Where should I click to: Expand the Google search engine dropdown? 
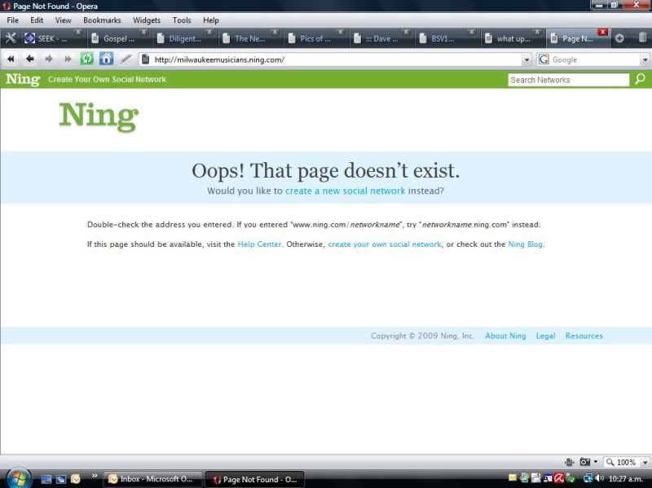coord(645,59)
